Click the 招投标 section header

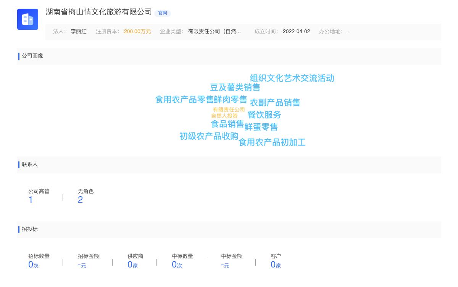click(x=30, y=229)
